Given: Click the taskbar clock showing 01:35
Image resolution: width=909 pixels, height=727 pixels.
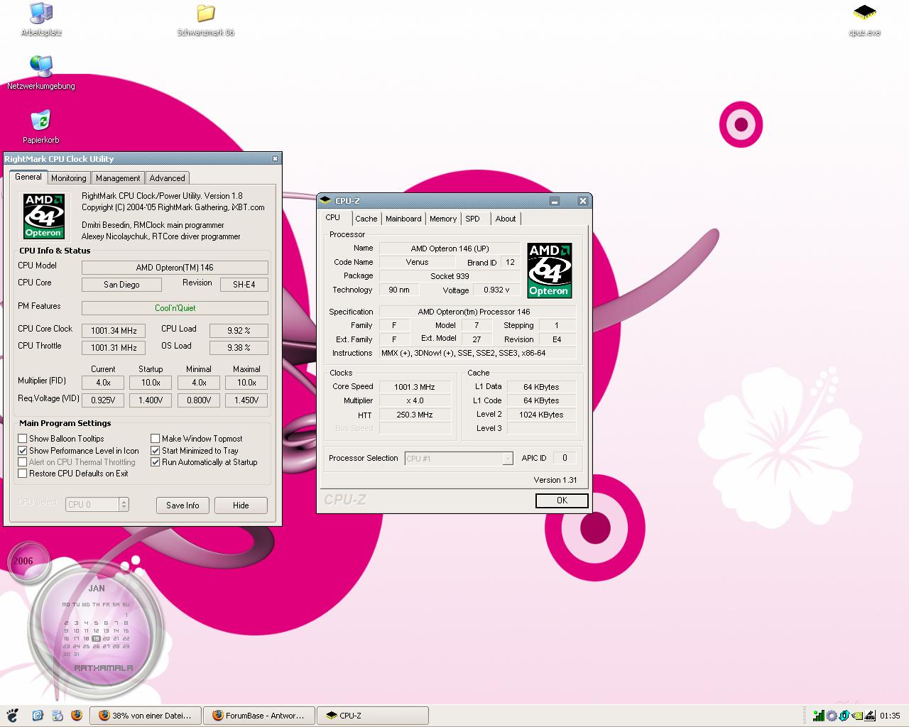Looking at the screenshot, I should [x=890, y=716].
